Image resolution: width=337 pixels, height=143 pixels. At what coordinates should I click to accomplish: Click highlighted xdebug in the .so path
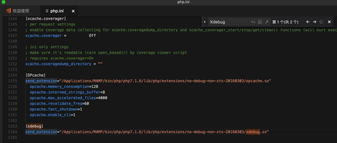(x=253, y=132)
